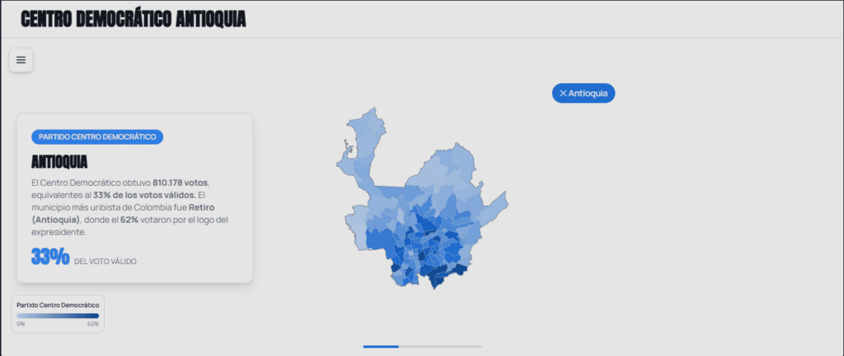Click the 0% minimum label on the legend
This screenshot has height=356, width=844.
tap(21, 324)
